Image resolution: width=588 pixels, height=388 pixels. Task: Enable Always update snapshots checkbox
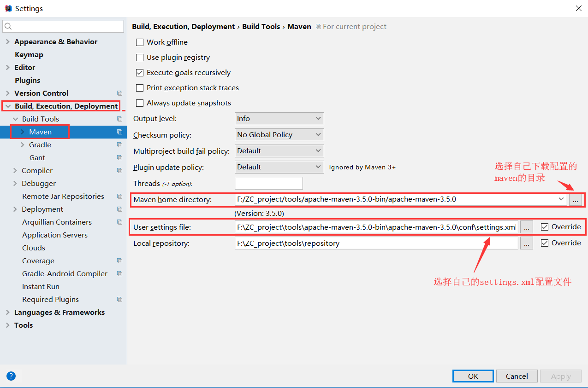[x=140, y=103]
